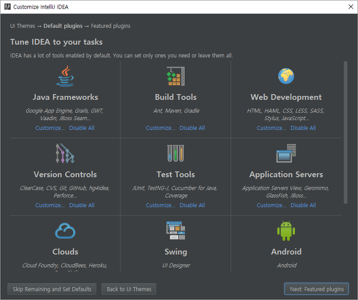The width and height of the screenshot is (358, 300).
Task: Disable all Version Controls plugins
Action: 82,205
